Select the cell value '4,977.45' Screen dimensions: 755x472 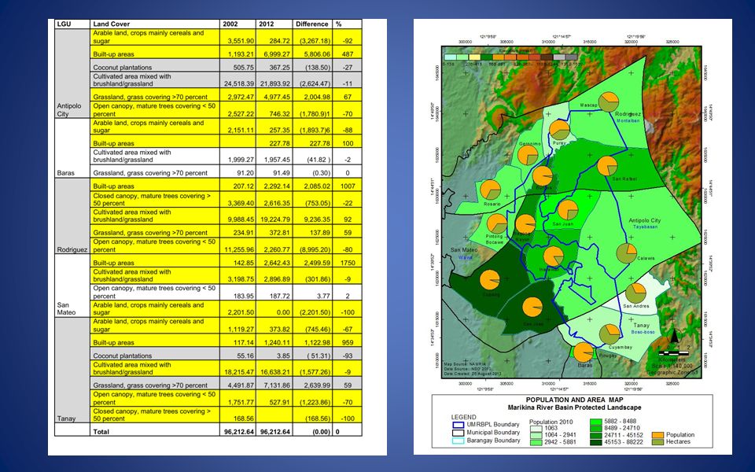coord(277,97)
